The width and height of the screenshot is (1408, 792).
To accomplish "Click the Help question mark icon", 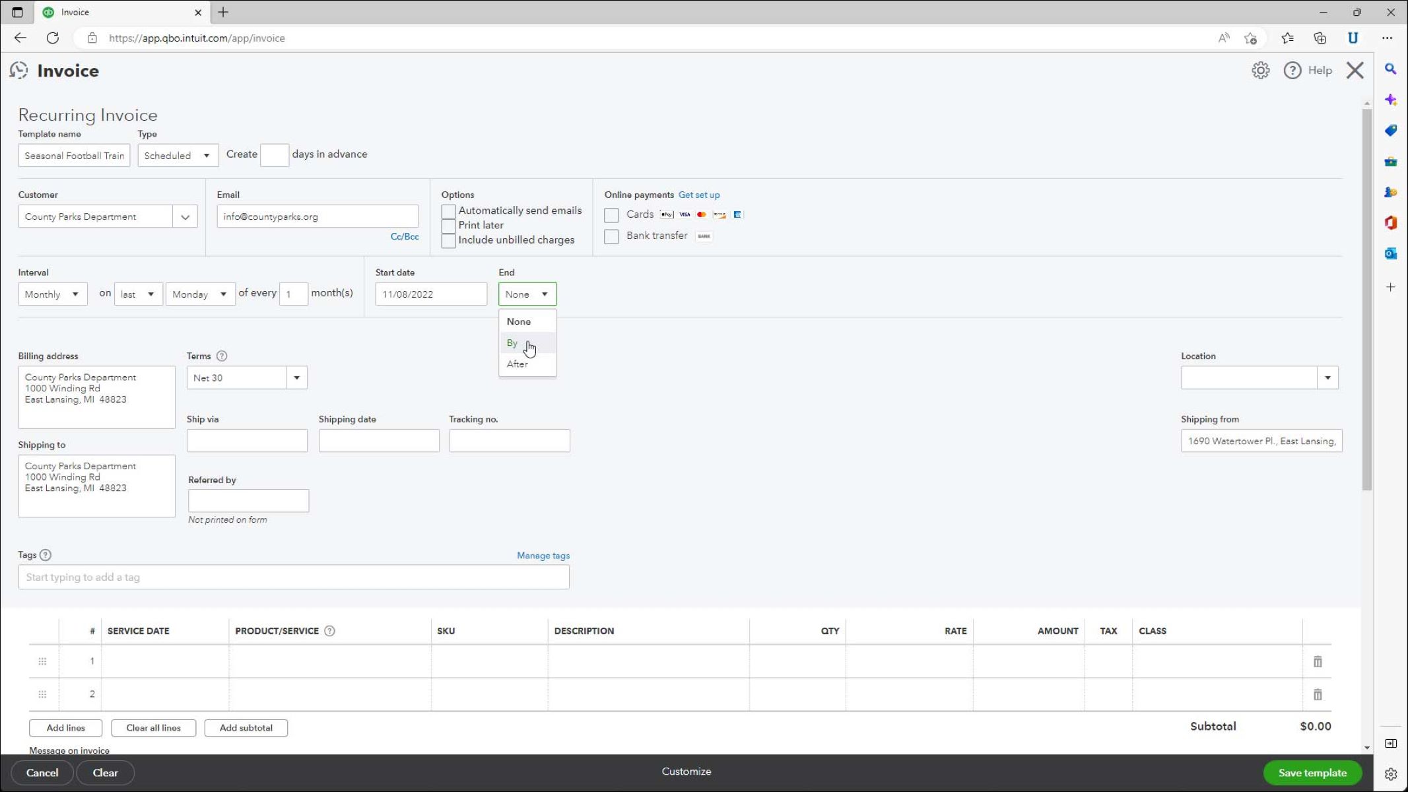I will [1294, 71].
